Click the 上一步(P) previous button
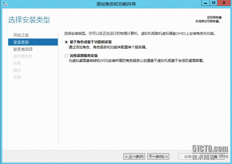Viewport: 232px width, 164px height. click(x=134, y=156)
